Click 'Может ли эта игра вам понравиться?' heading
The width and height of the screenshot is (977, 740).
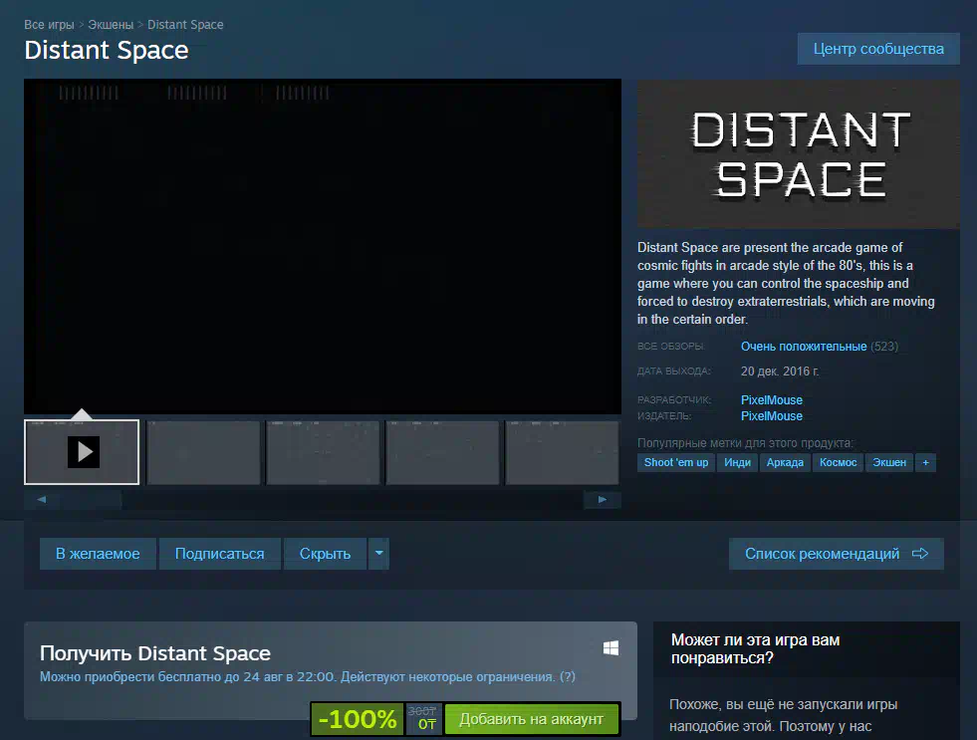click(x=755, y=649)
